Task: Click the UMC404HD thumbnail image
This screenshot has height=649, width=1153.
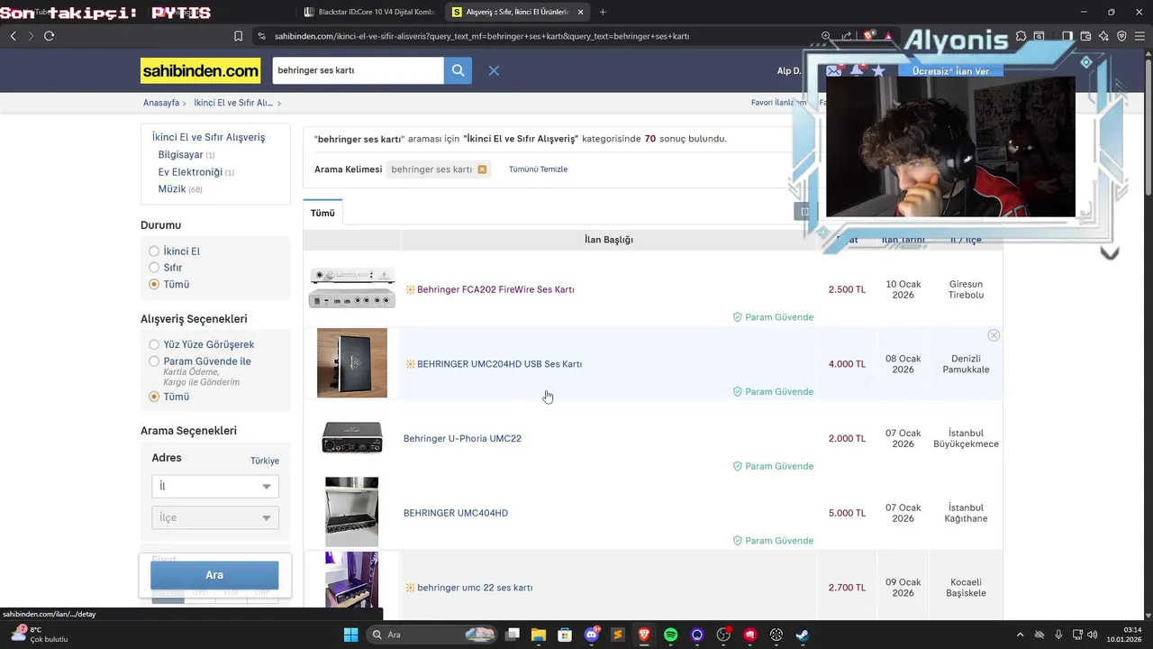Action: point(352,512)
